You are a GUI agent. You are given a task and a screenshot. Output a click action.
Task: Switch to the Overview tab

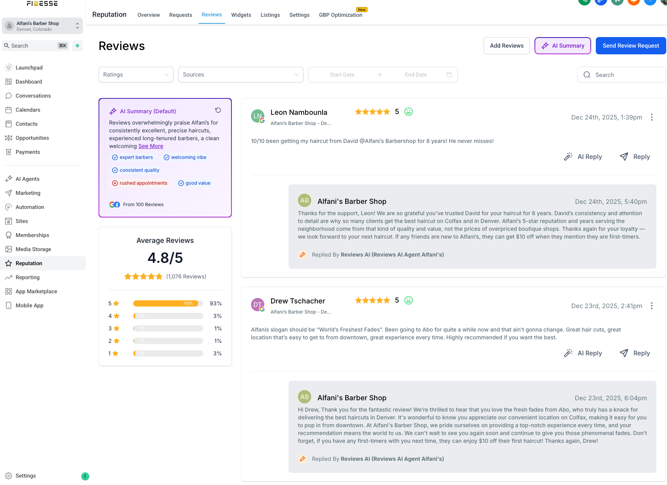coord(149,15)
